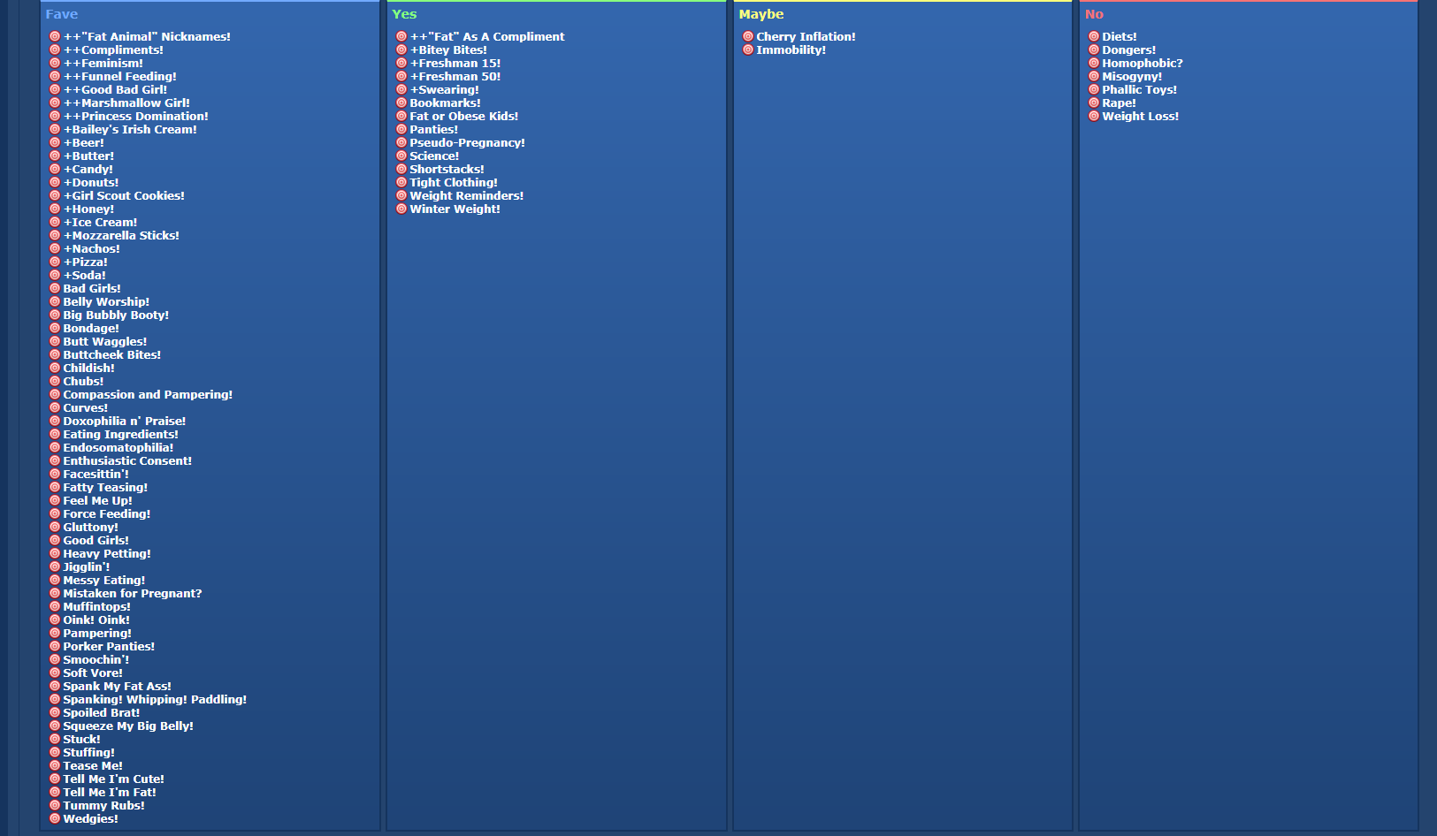Click the red icon beside ++Compliments!
The height and width of the screenshot is (836, 1437).
coord(55,49)
